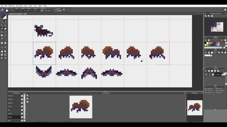Select the paint bucket fill tool
This screenshot has height=127, width=227.
click(2, 35)
